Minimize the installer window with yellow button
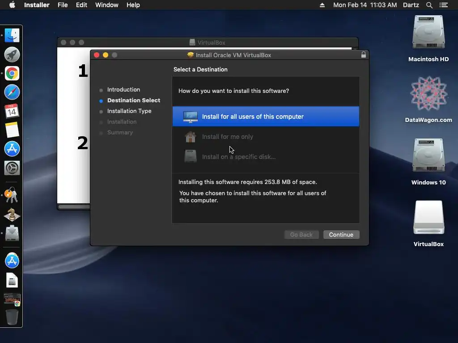 (106, 55)
